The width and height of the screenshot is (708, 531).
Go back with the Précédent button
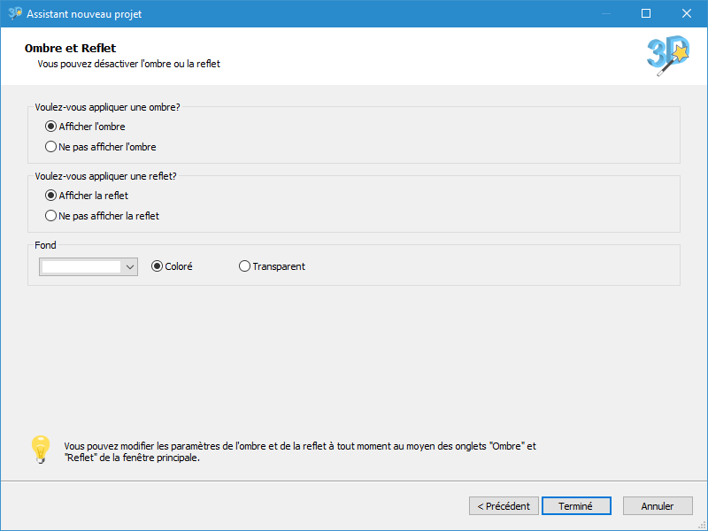coord(504,506)
